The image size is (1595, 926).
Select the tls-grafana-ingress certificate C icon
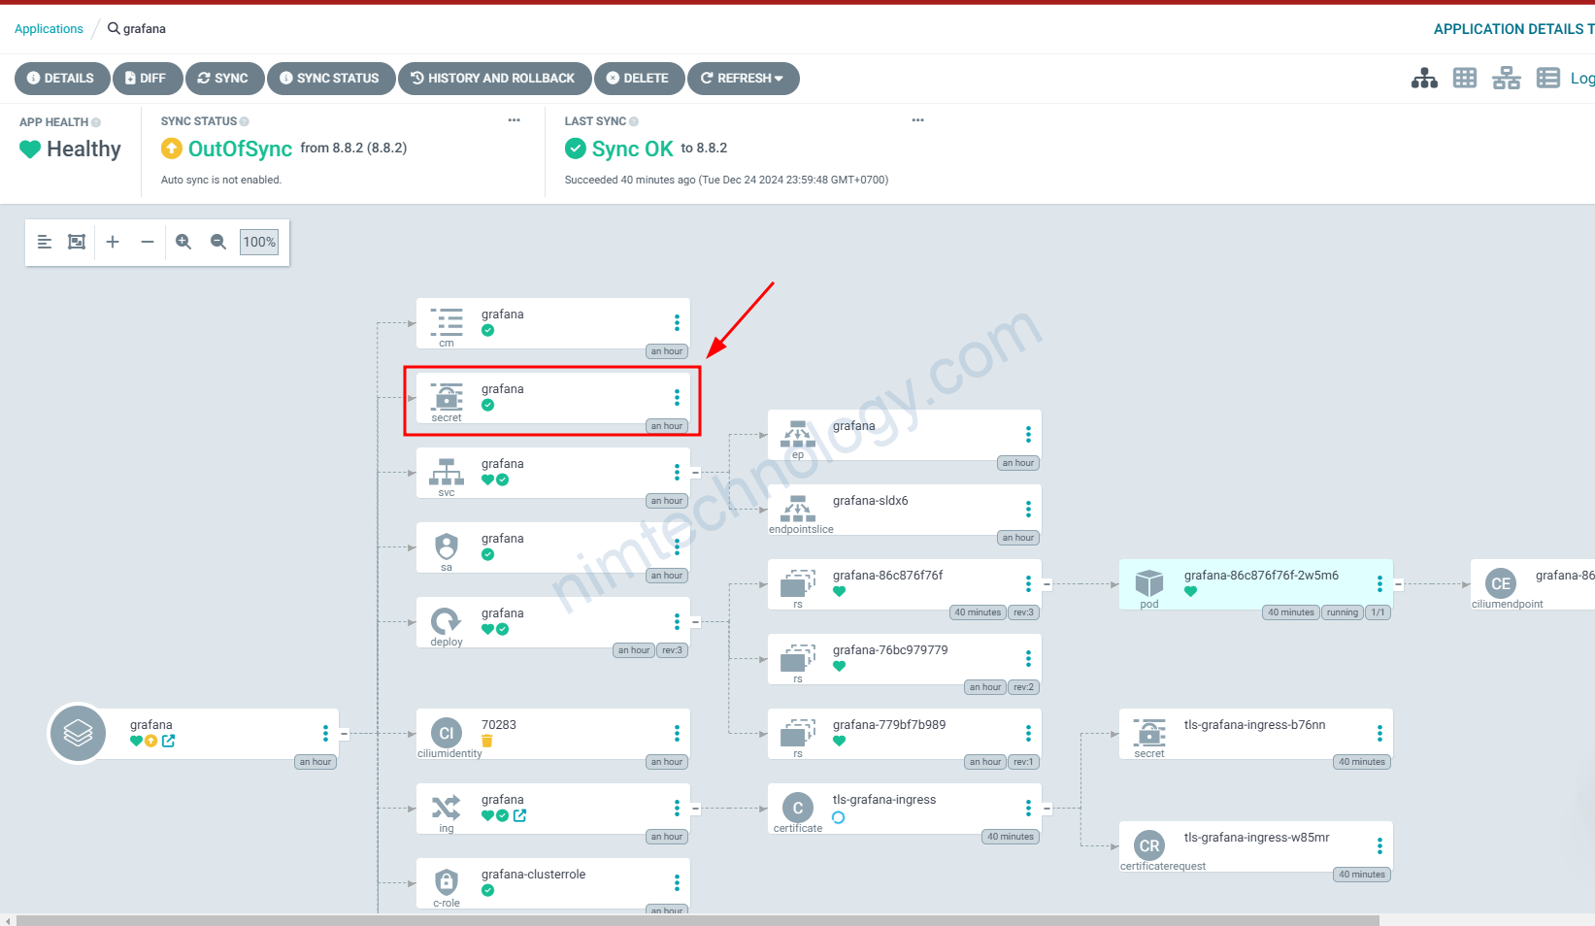pyautogui.click(x=798, y=808)
